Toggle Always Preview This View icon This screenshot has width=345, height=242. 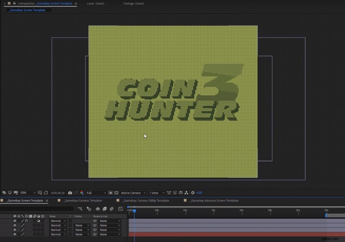click(x=4, y=193)
